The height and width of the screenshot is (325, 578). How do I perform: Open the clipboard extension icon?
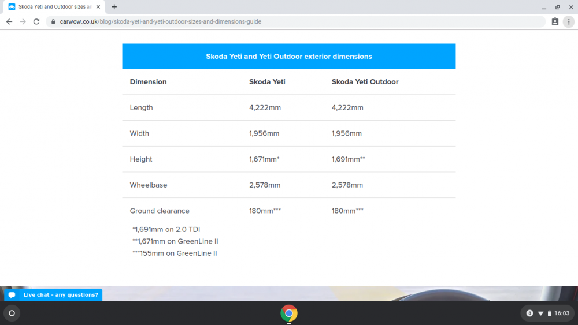point(555,22)
